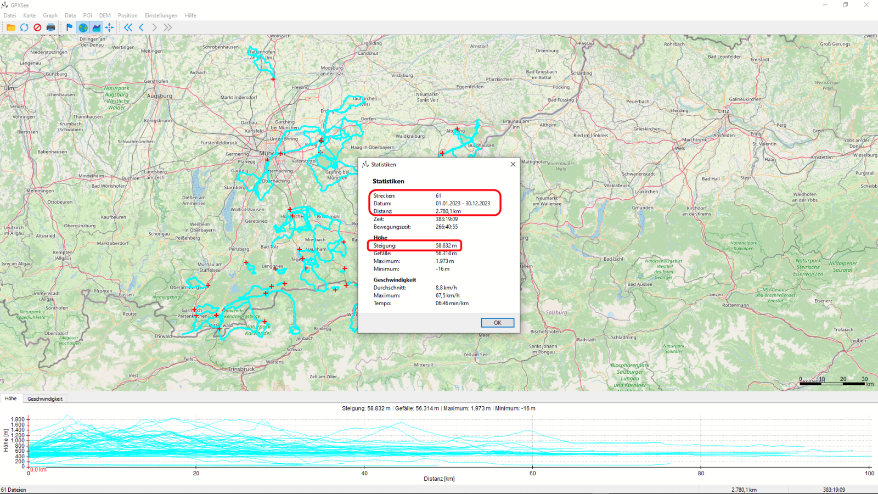Viewport: 878px width, 494px height.
Task: Jump to first file with double-left arrows
Action: pos(128,27)
